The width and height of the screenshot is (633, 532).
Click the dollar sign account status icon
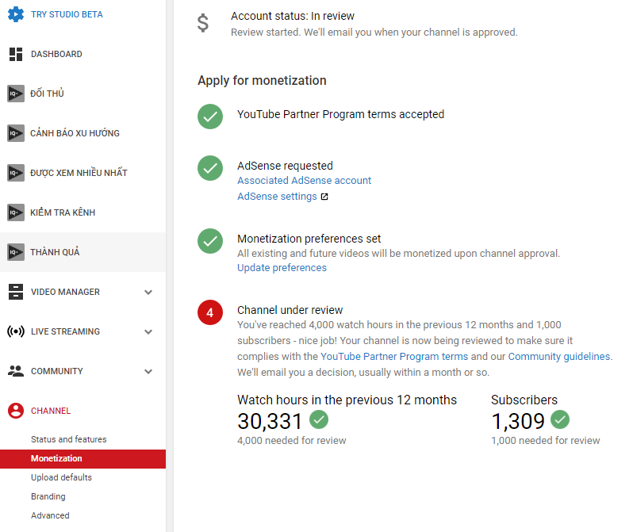(202, 23)
